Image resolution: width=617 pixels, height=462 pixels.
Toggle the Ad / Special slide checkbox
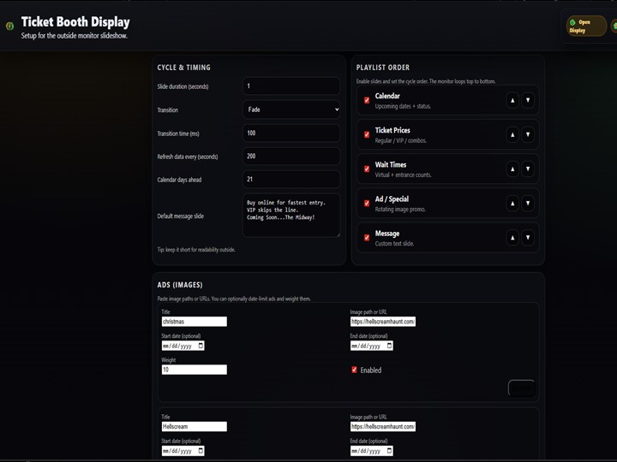pos(367,204)
